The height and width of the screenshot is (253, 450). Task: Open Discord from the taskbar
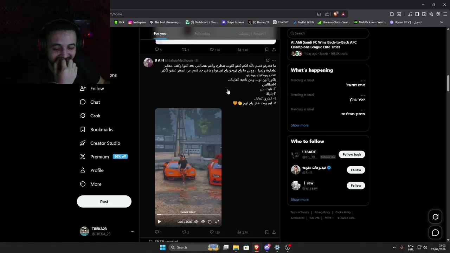point(267,247)
